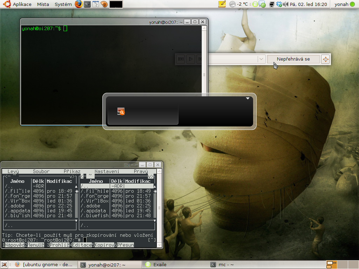Screen dimensions: 359x269
Task: Click the Dropbox tray icon
Action: point(279,4)
